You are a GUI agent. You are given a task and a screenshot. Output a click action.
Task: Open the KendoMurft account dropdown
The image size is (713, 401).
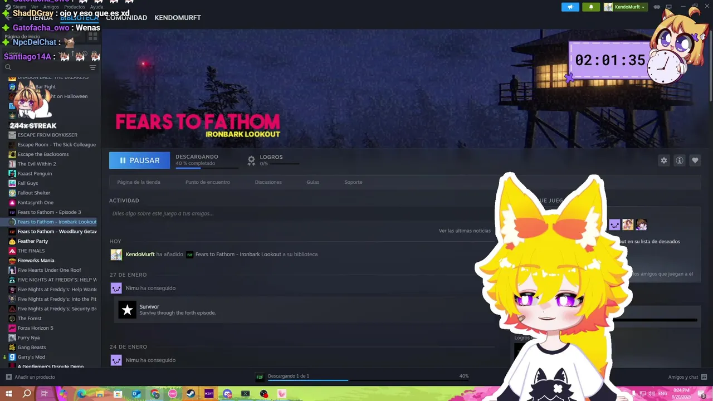[x=625, y=7]
